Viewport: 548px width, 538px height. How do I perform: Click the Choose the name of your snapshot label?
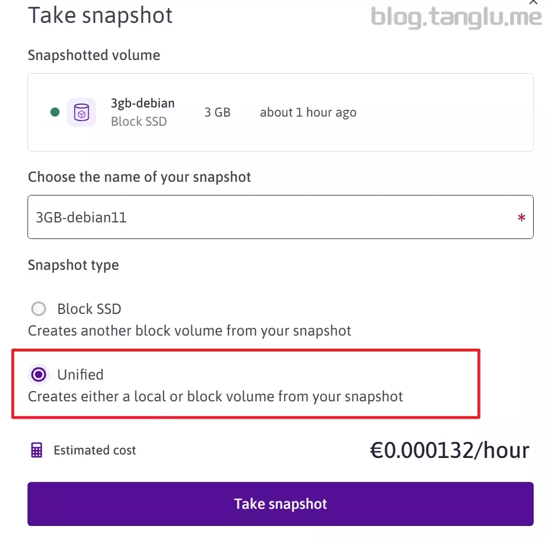[x=139, y=177]
